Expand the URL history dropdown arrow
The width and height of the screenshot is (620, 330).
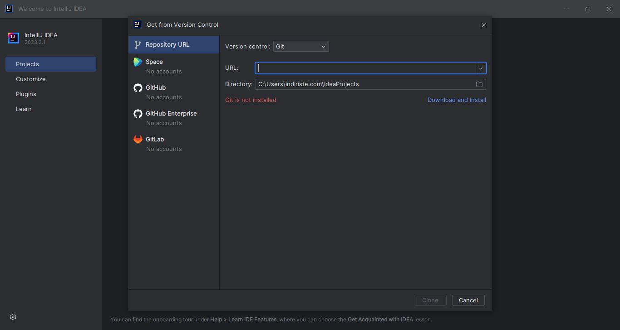[481, 68]
